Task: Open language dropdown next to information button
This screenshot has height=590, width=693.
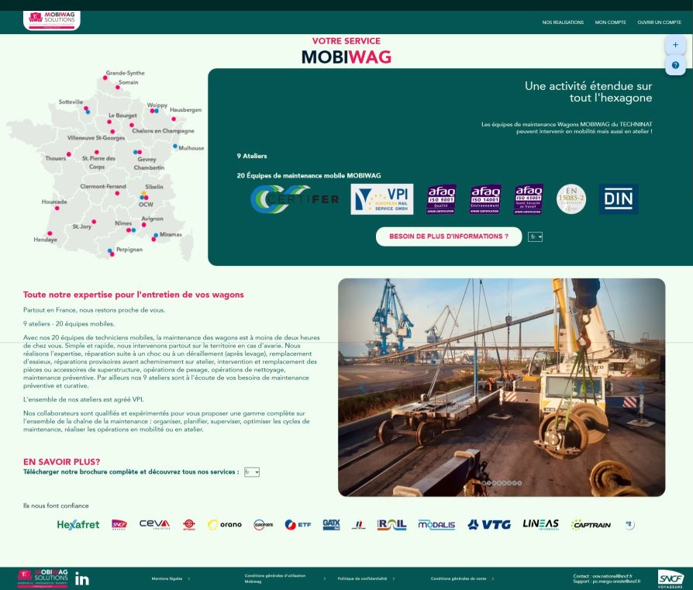Action: (535, 236)
